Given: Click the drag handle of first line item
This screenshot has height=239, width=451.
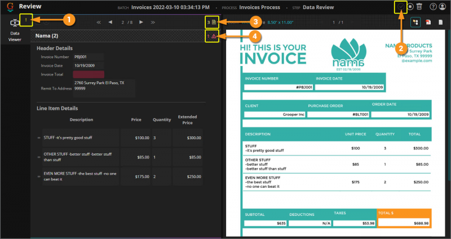Looking at the screenshot, I should [x=39, y=138].
